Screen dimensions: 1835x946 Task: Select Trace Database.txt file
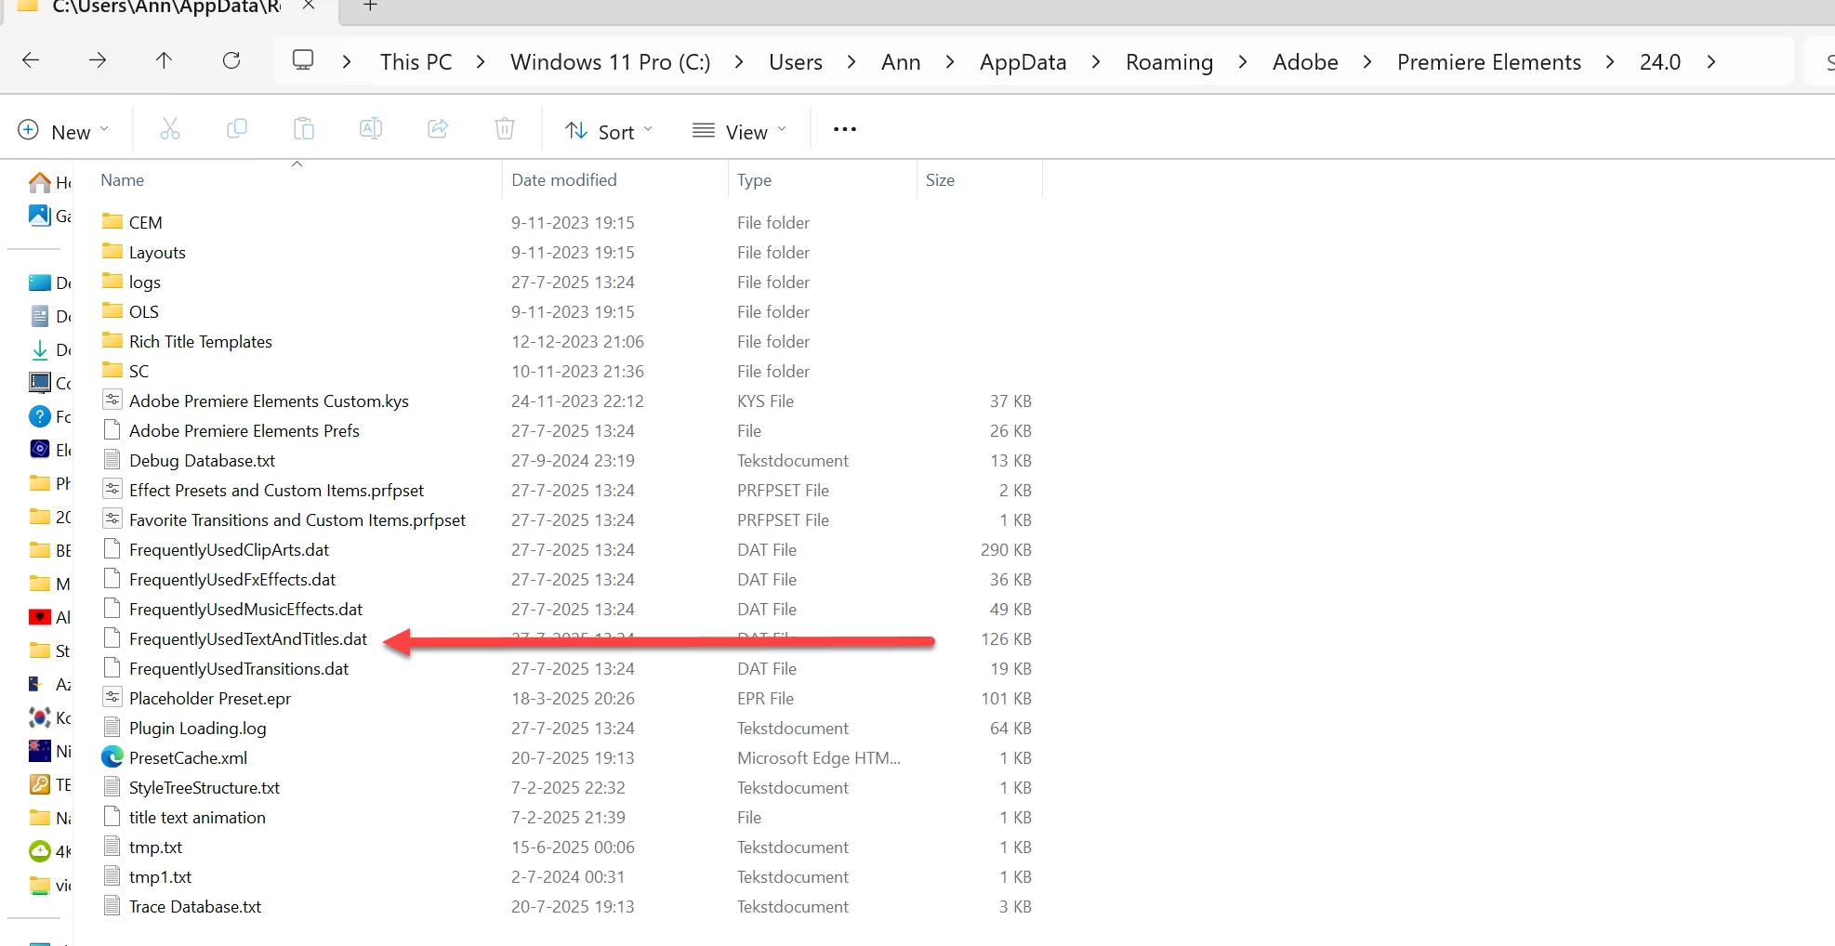195,906
